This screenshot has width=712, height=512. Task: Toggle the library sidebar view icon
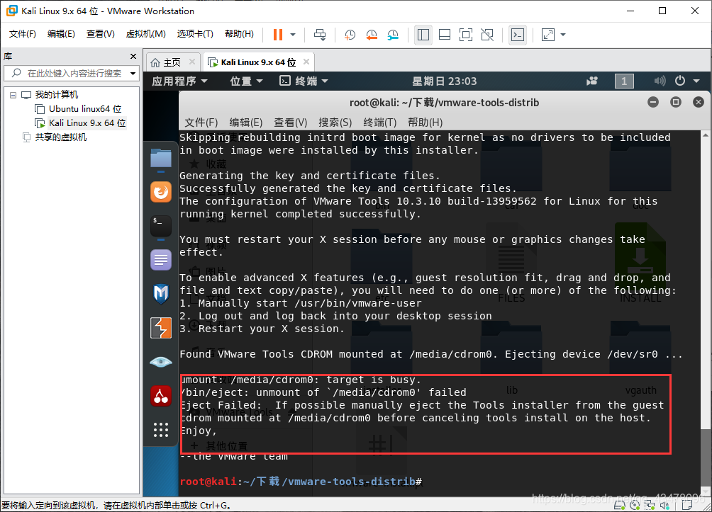(x=423, y=35)
